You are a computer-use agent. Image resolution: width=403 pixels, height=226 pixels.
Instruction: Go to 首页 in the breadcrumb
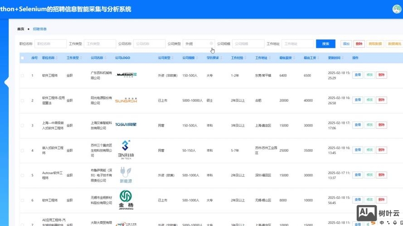[20, 29]
